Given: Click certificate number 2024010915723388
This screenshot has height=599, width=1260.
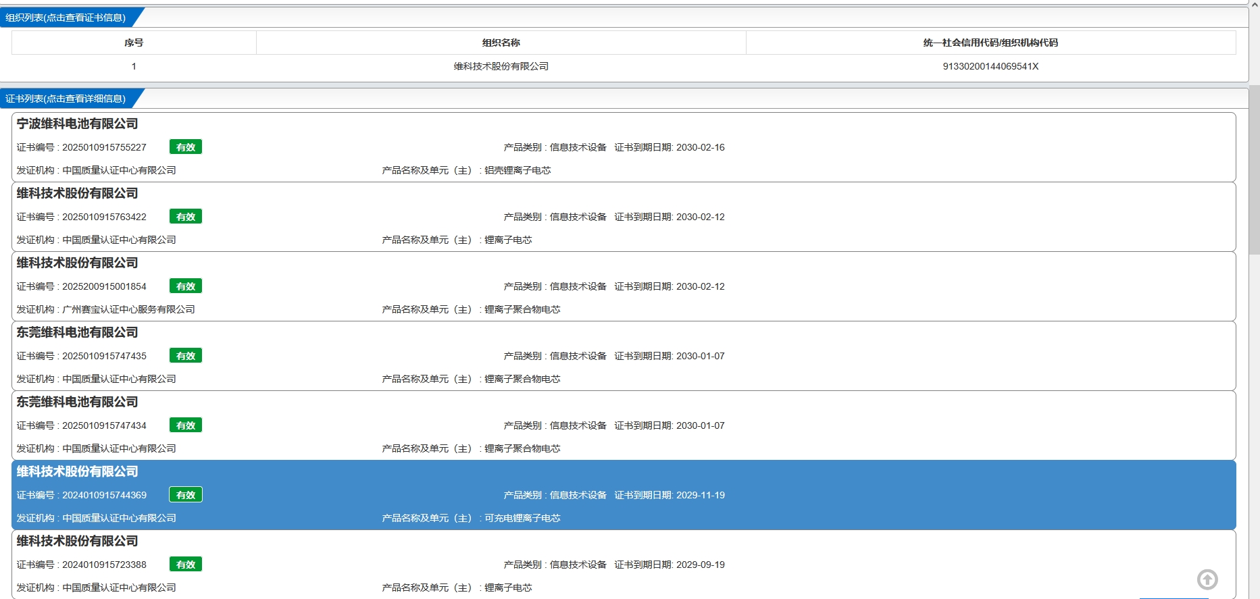Looking at the screenshot, I should pyautogui.click(x=104, y=565).
